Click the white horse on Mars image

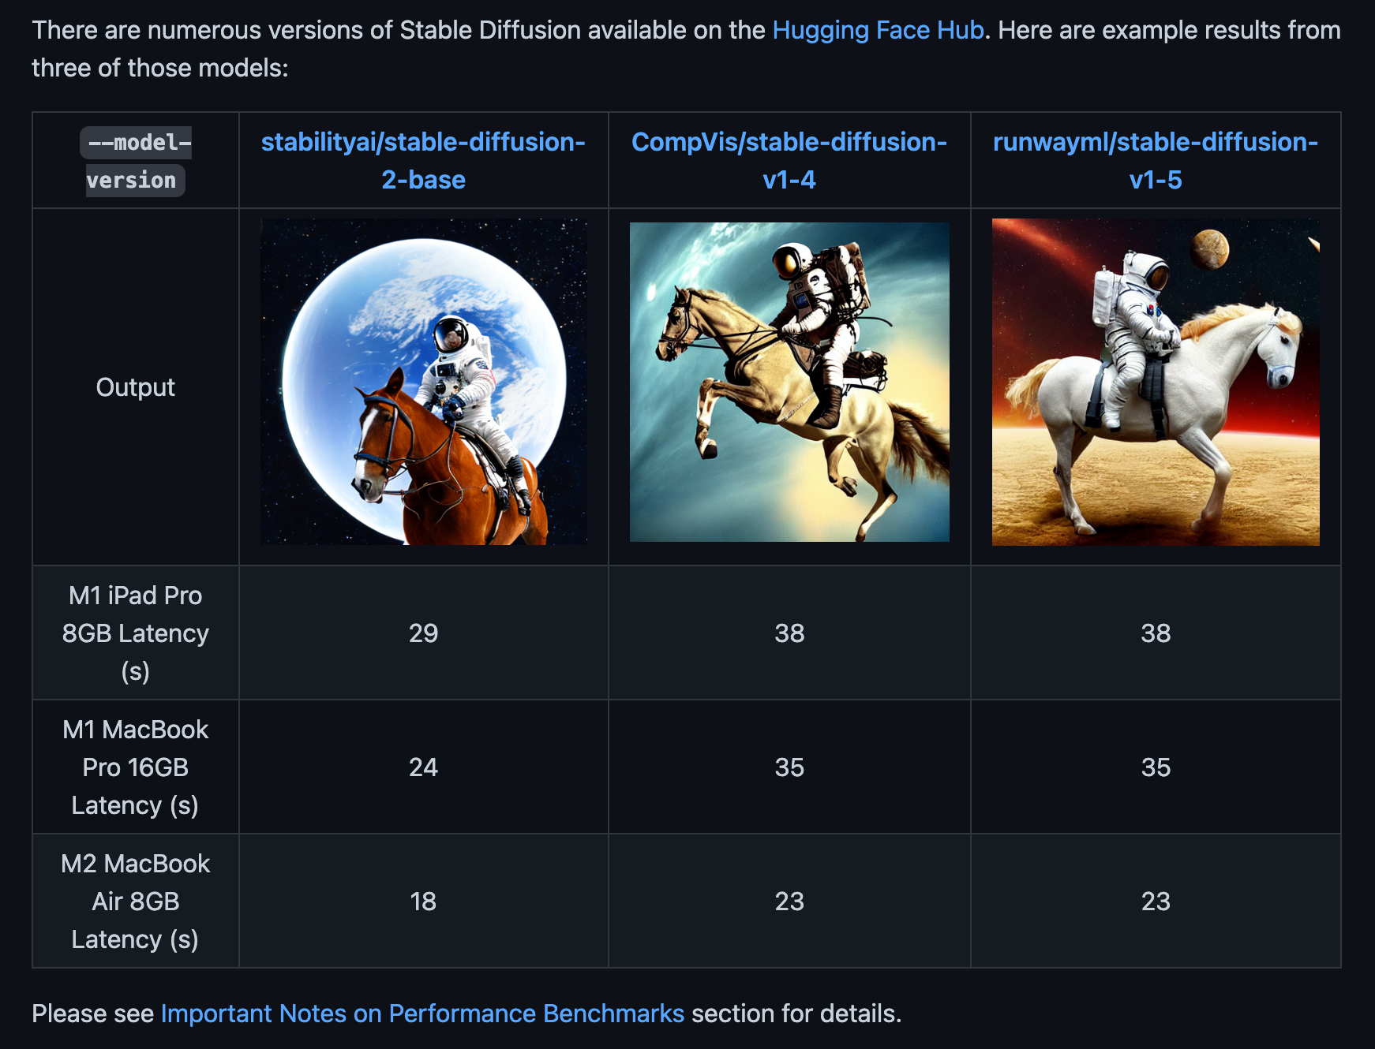[x=1156, y=382]
